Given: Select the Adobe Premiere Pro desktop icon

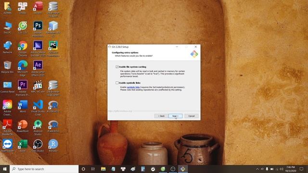Looking at the screenshot, I should click(23, 88).
